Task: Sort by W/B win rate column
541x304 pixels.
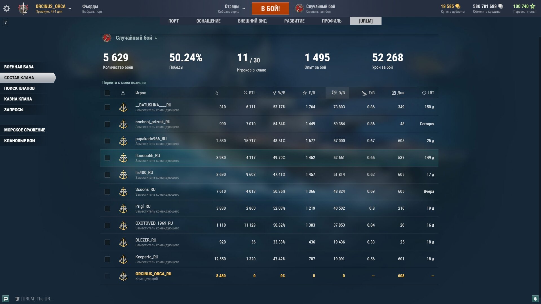Action: [279, 93]
